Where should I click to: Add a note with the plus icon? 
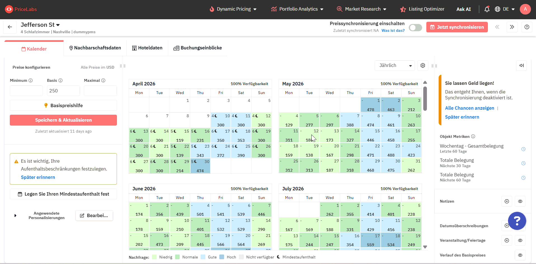(507, 201)
